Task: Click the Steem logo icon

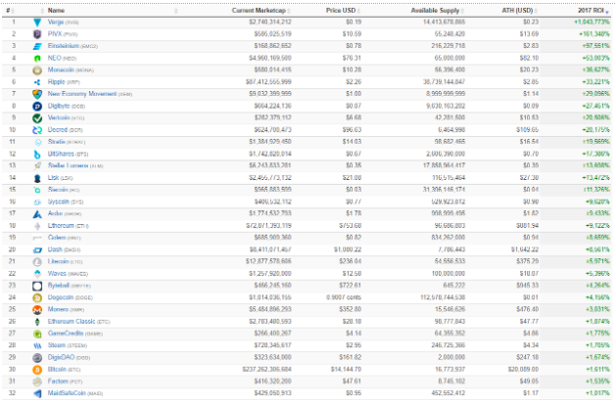Action: [37, 346]
